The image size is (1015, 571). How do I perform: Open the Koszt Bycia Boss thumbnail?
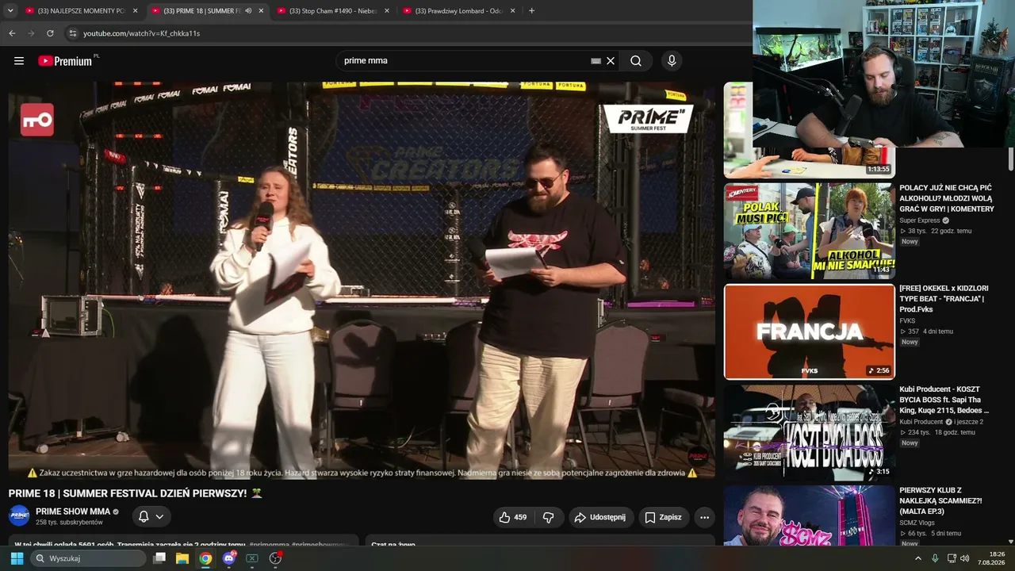[810, 432]
